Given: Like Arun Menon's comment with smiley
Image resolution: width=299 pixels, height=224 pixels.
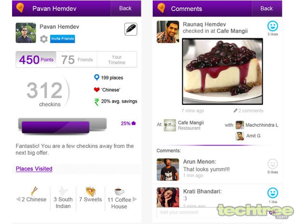Looking at the screenshot, I should pos(272,164).
